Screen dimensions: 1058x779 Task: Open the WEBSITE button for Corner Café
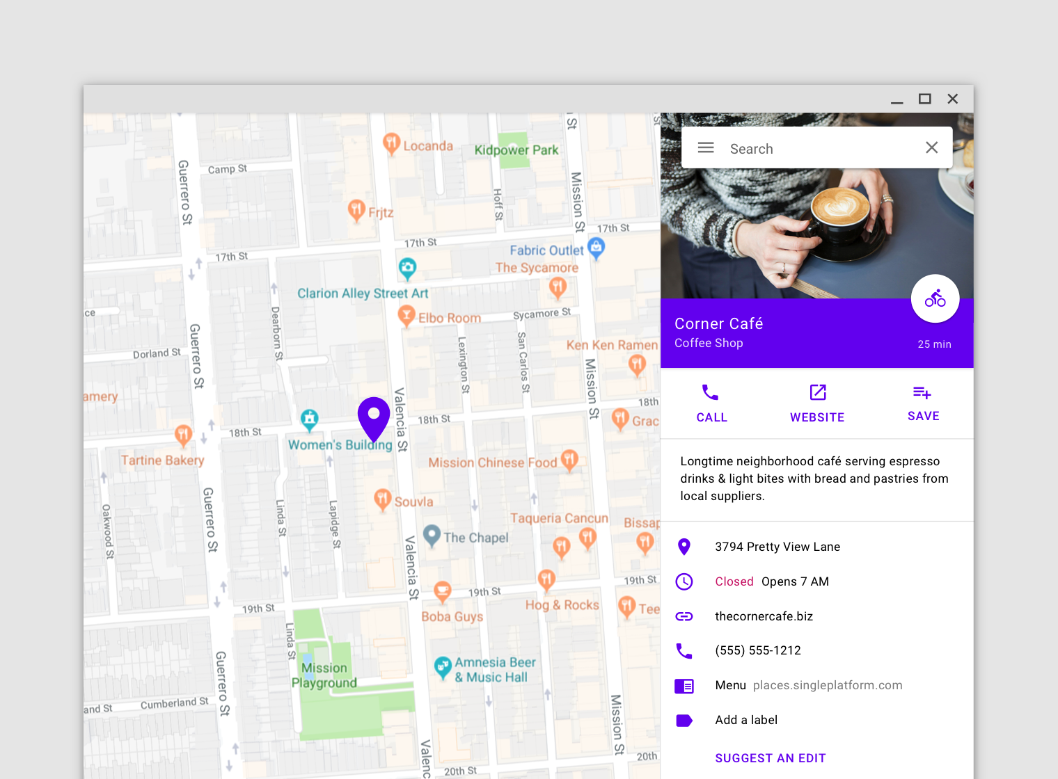click(x=817, y=403)
